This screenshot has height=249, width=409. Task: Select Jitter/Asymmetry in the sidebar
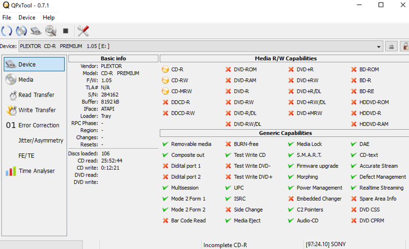pyautogui.click(x=34, y=141)
